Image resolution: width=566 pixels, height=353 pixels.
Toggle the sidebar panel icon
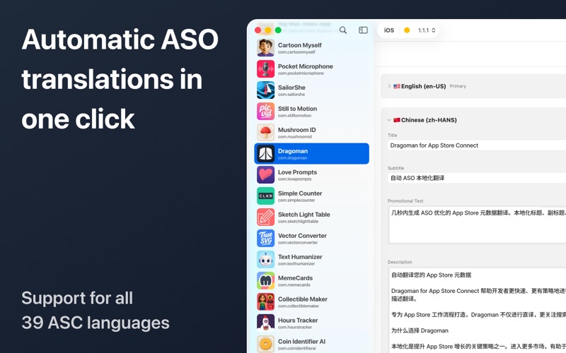click(363, 30)
